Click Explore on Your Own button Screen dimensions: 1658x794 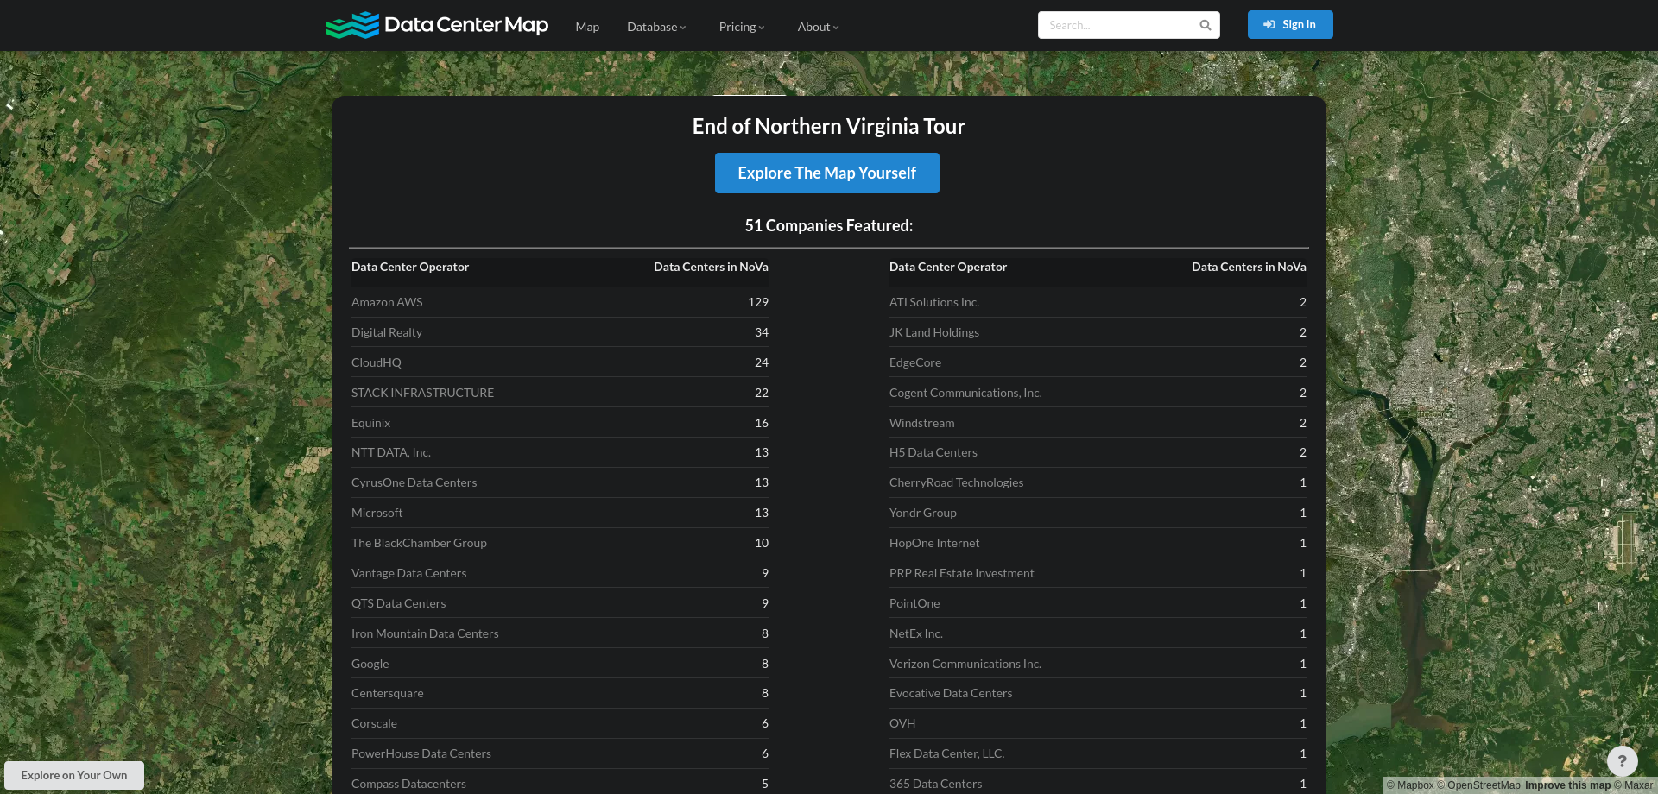[74, 775]
